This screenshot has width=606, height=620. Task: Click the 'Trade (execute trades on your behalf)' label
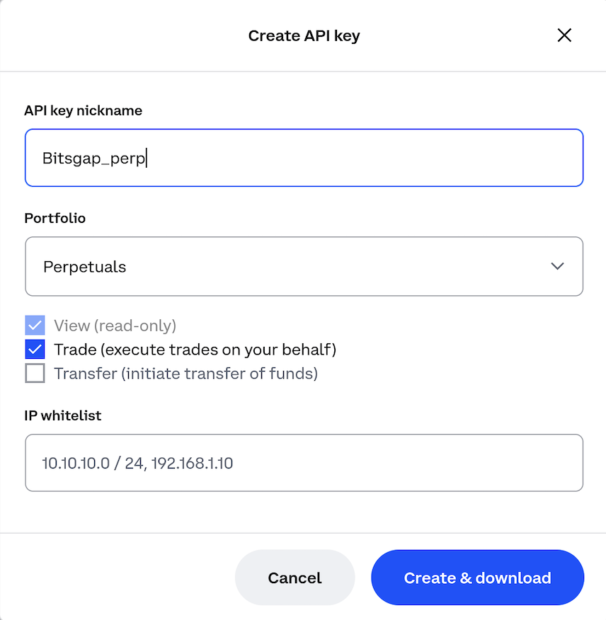[x=195, y=349]
